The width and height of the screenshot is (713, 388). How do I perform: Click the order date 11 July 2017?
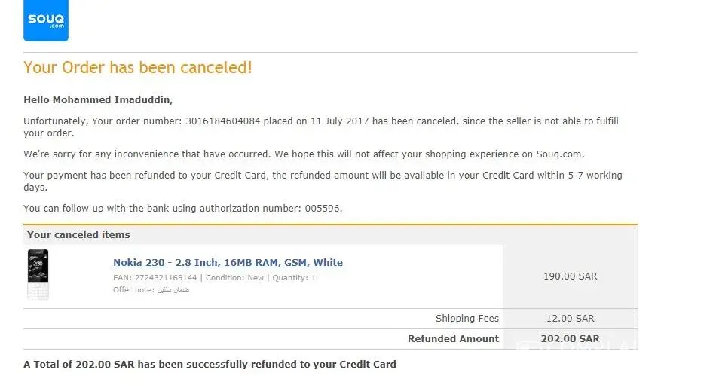[337, 121]
